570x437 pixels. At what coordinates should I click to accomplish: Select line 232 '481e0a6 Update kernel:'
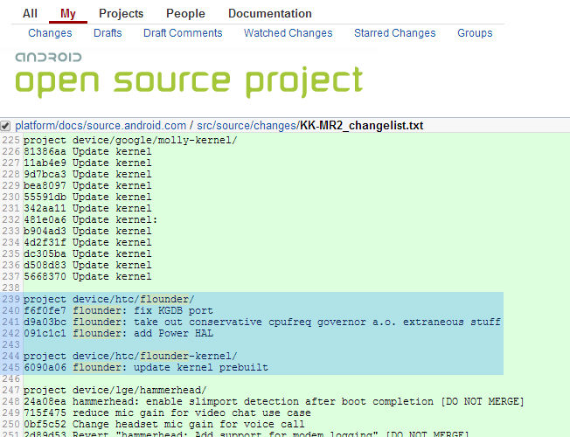click(x=91, y=219)
